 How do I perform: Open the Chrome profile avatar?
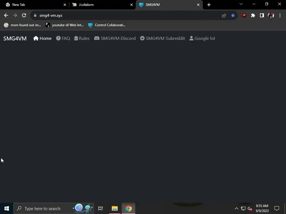[x=271, y=16]
